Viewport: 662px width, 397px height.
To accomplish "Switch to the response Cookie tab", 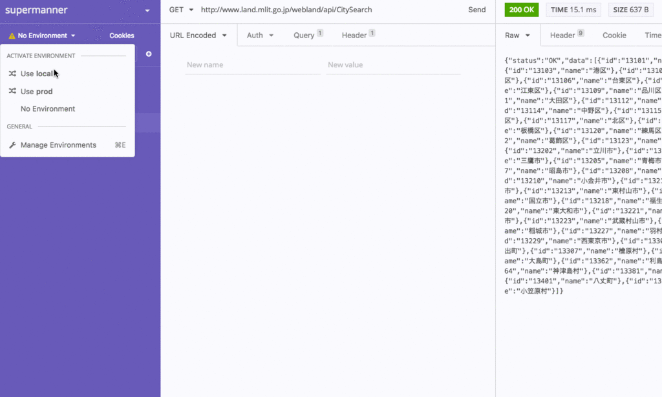I will click(614, 36).
